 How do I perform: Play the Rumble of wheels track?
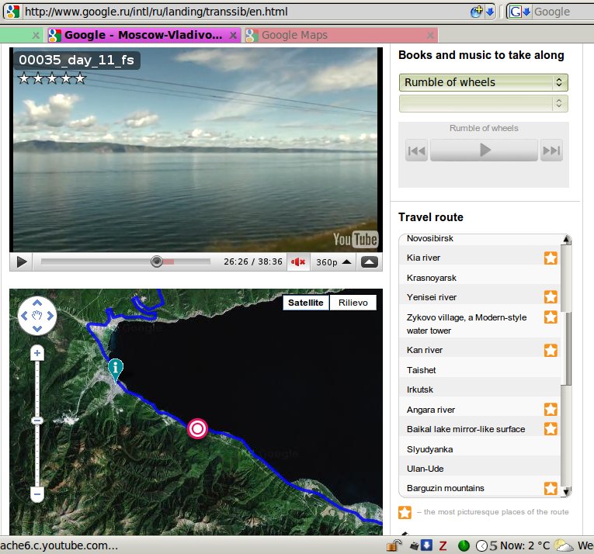click(x=484, y=150)
